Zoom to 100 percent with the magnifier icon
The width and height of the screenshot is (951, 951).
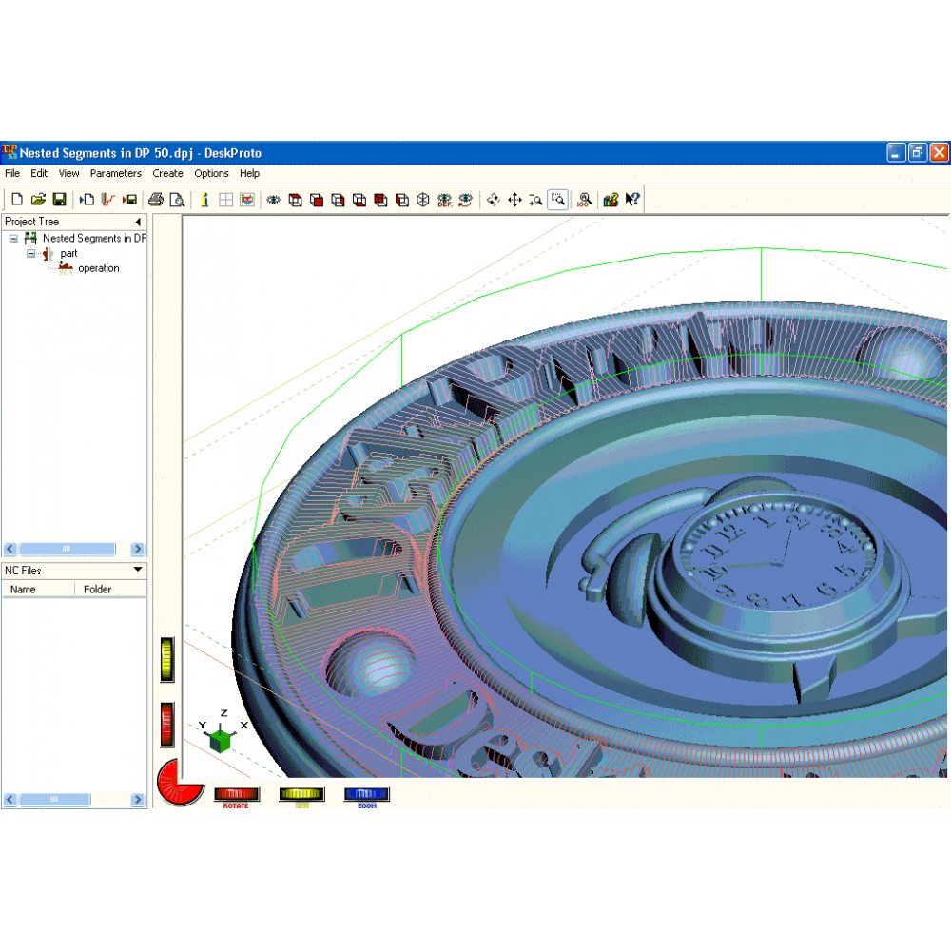(584, 199)
